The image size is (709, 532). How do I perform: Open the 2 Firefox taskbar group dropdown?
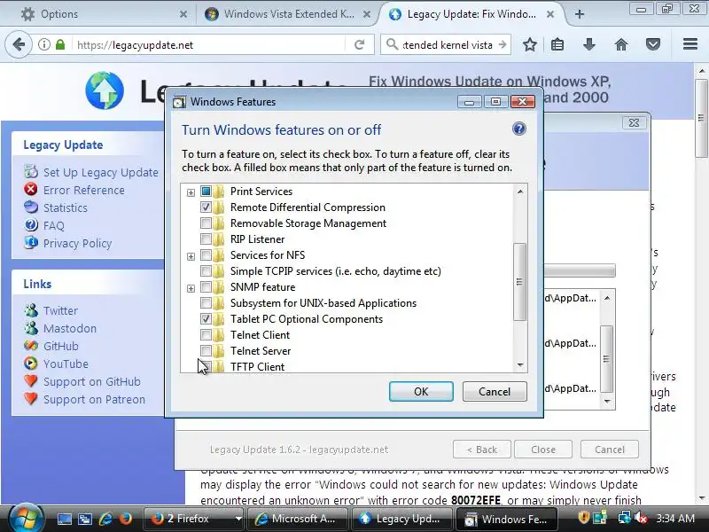[238, 519]
